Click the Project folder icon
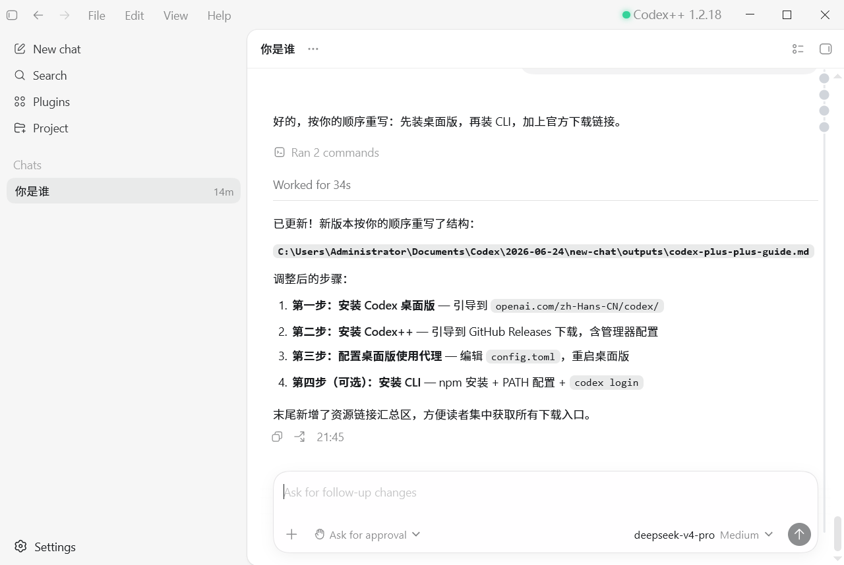Image resolution: width=844 pixels, height=565 pixels. pos(20,128)
